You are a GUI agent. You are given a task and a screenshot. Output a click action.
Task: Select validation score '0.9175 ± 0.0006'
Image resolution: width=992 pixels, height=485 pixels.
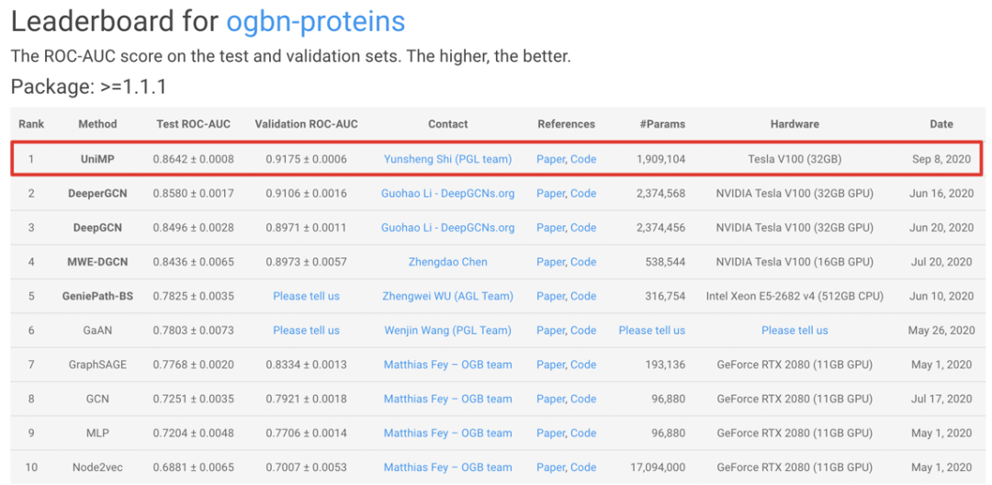(x=306, y=159)
